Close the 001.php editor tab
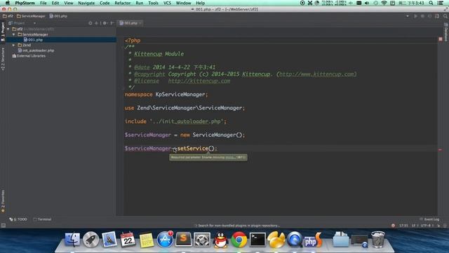Viewport: 449px width, 253px height. pyautogui.click(x=140, y=23)
